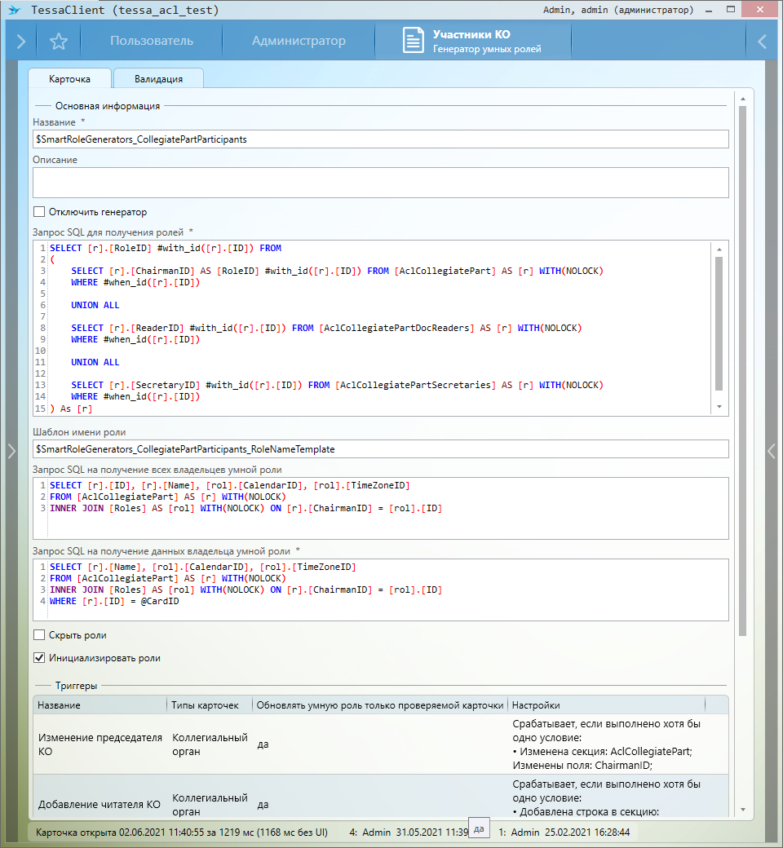783x848 pixels.
Task: Enable the Отключить генератор checkbox
Action: point(39,212)
